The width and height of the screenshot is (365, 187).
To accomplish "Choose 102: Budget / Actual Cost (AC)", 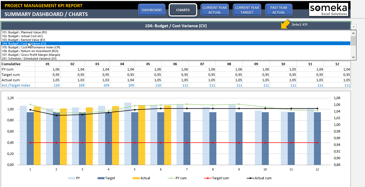I will 22,36.
